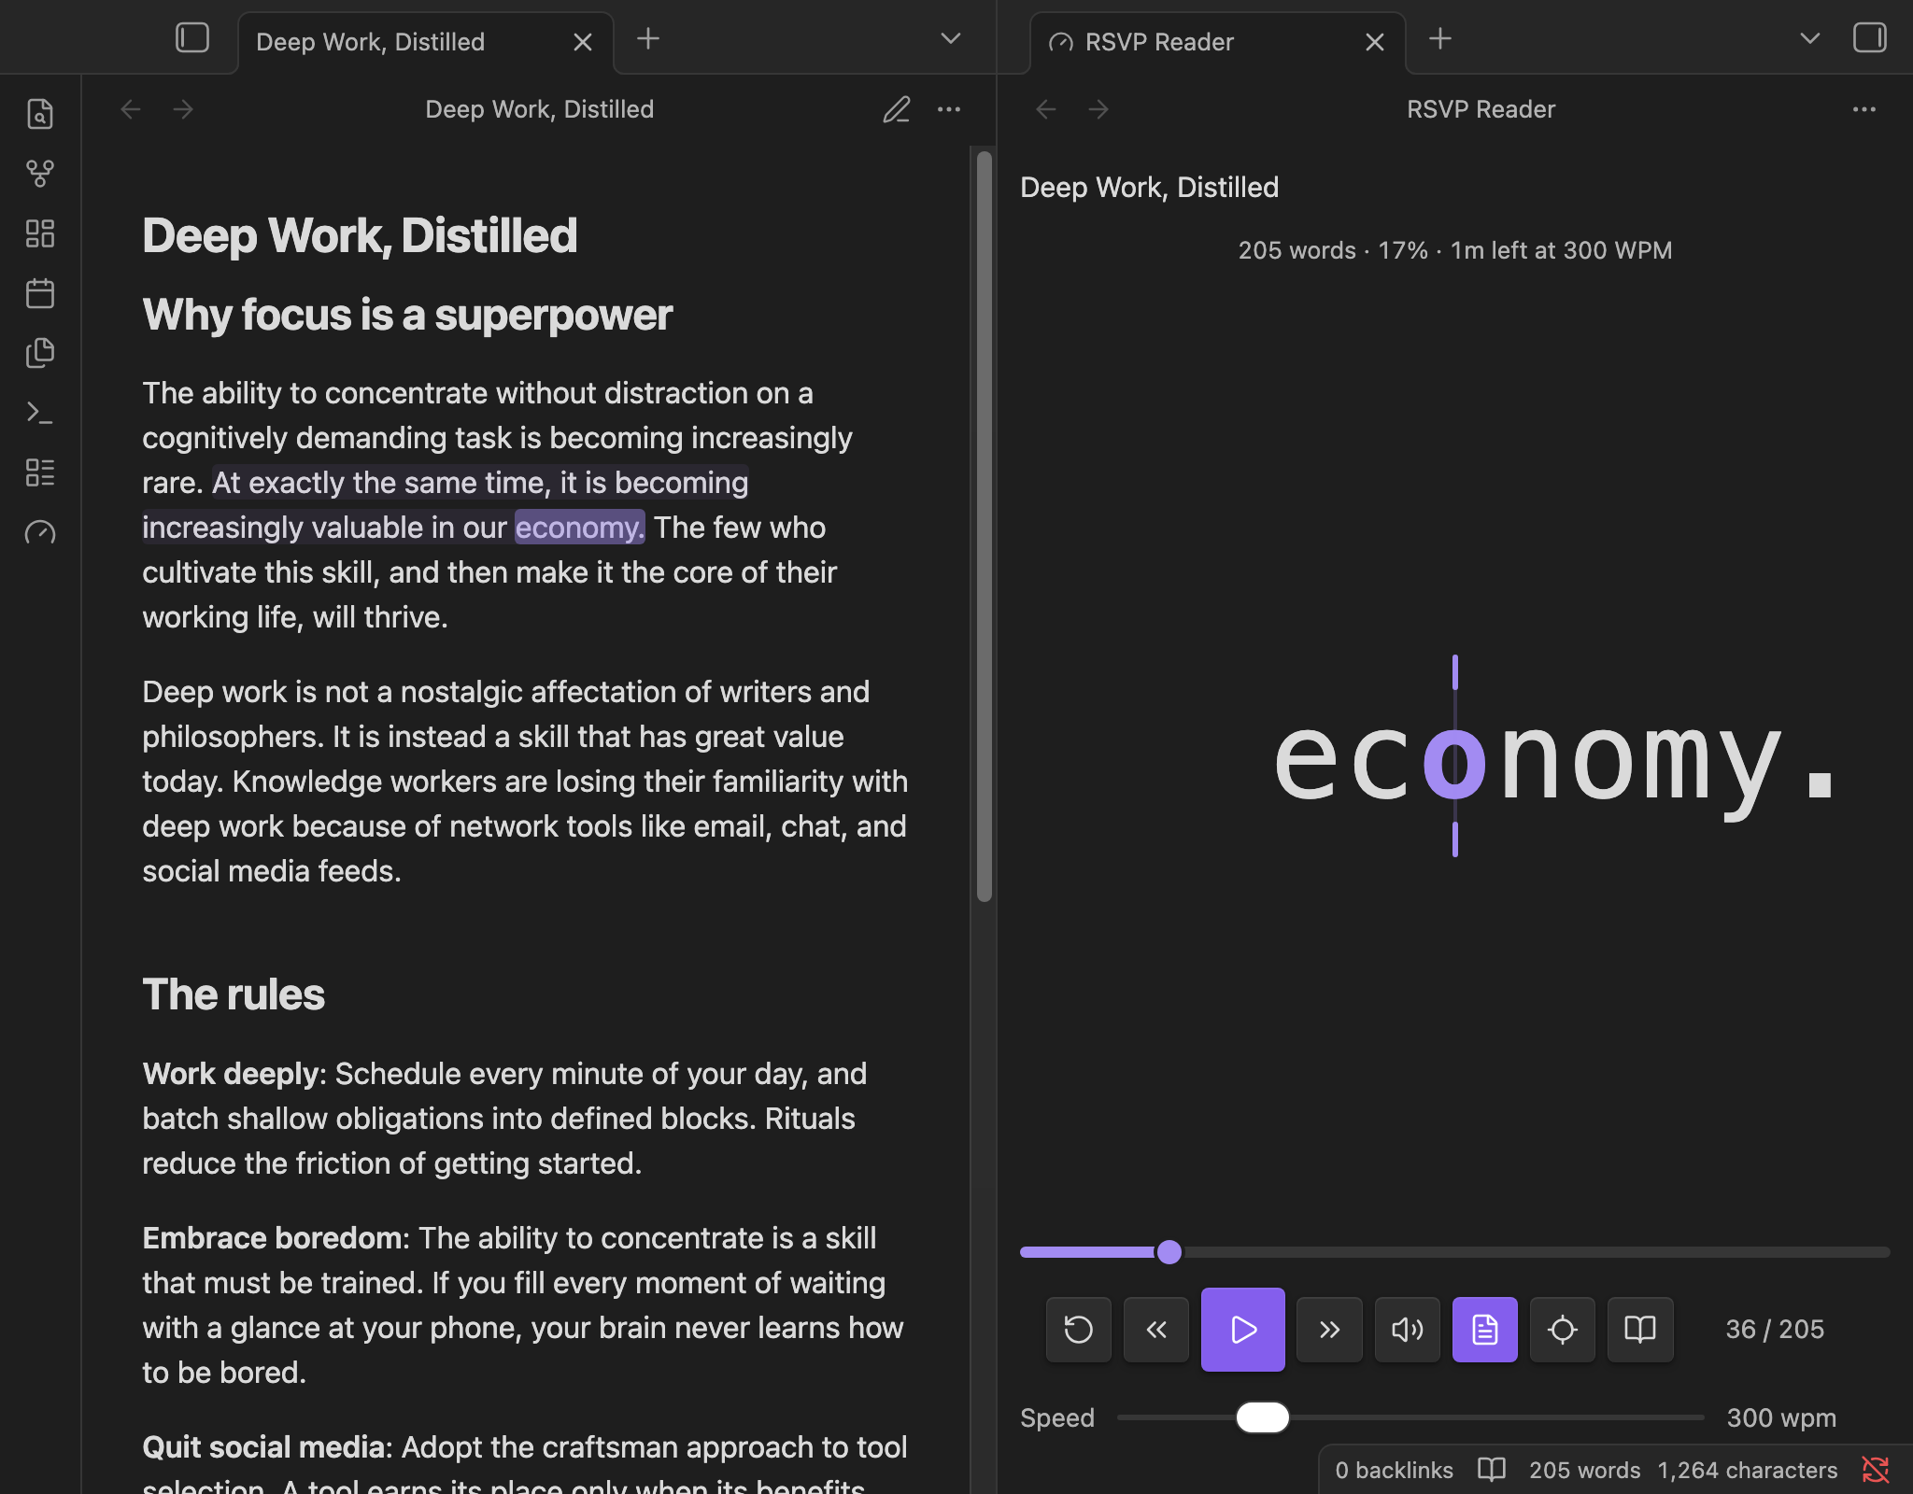Viewport: 1913px width, 1494px height.
Task: Click the bold Embrace boredom text
Action: click(272, 1238)
